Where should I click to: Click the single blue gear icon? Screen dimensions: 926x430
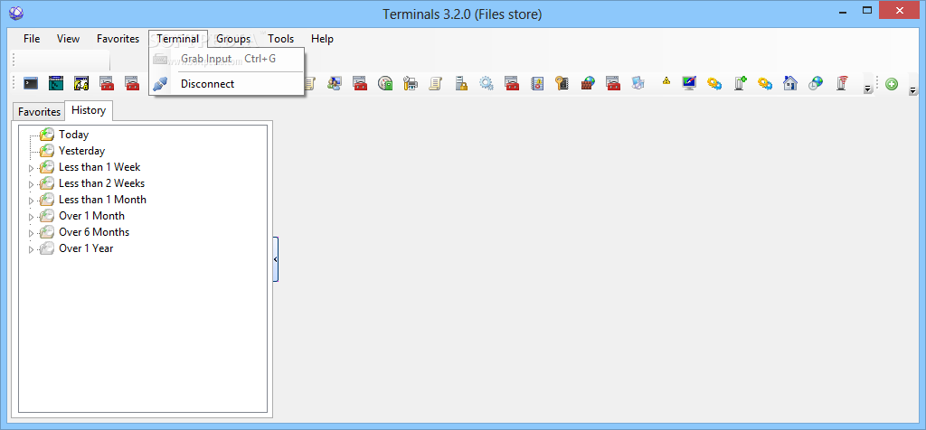pyautogui.click(x=487, y=83)
